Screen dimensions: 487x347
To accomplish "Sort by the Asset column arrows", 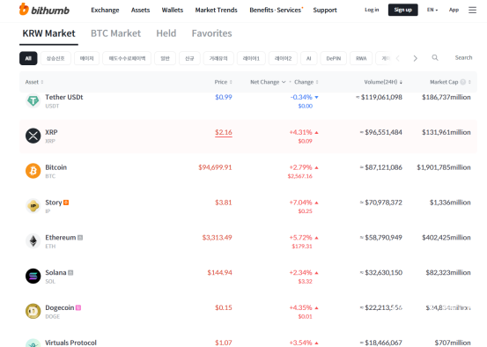I will pos(42,82).
